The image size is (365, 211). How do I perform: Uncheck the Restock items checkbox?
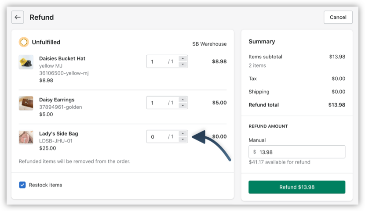click(x=22, y=185)
